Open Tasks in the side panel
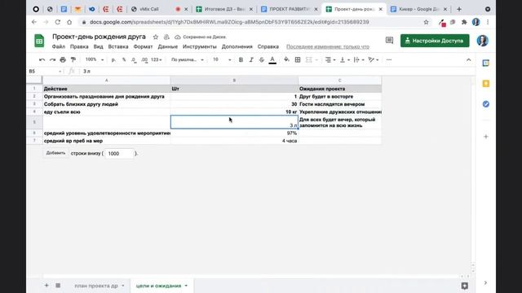 tap(486, 104)
